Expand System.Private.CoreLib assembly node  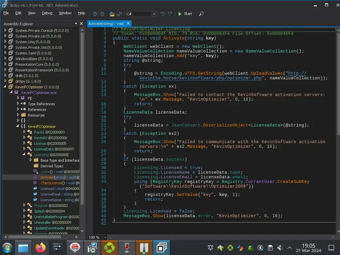[5, 30]
